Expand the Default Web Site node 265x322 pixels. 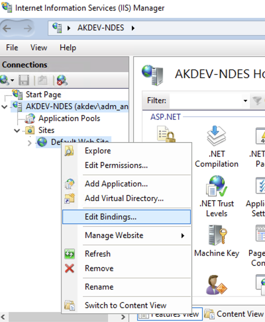click(30, 143)
